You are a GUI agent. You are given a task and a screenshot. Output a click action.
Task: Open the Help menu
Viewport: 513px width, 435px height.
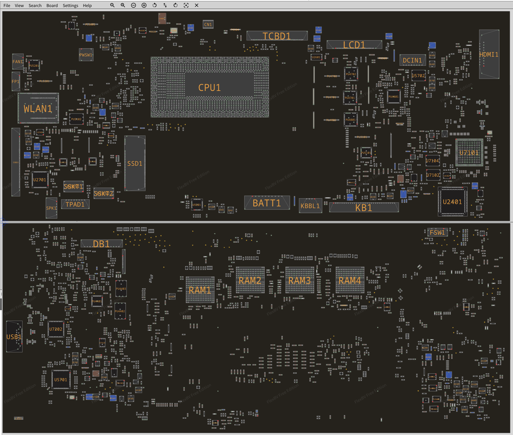coord(87,6)
